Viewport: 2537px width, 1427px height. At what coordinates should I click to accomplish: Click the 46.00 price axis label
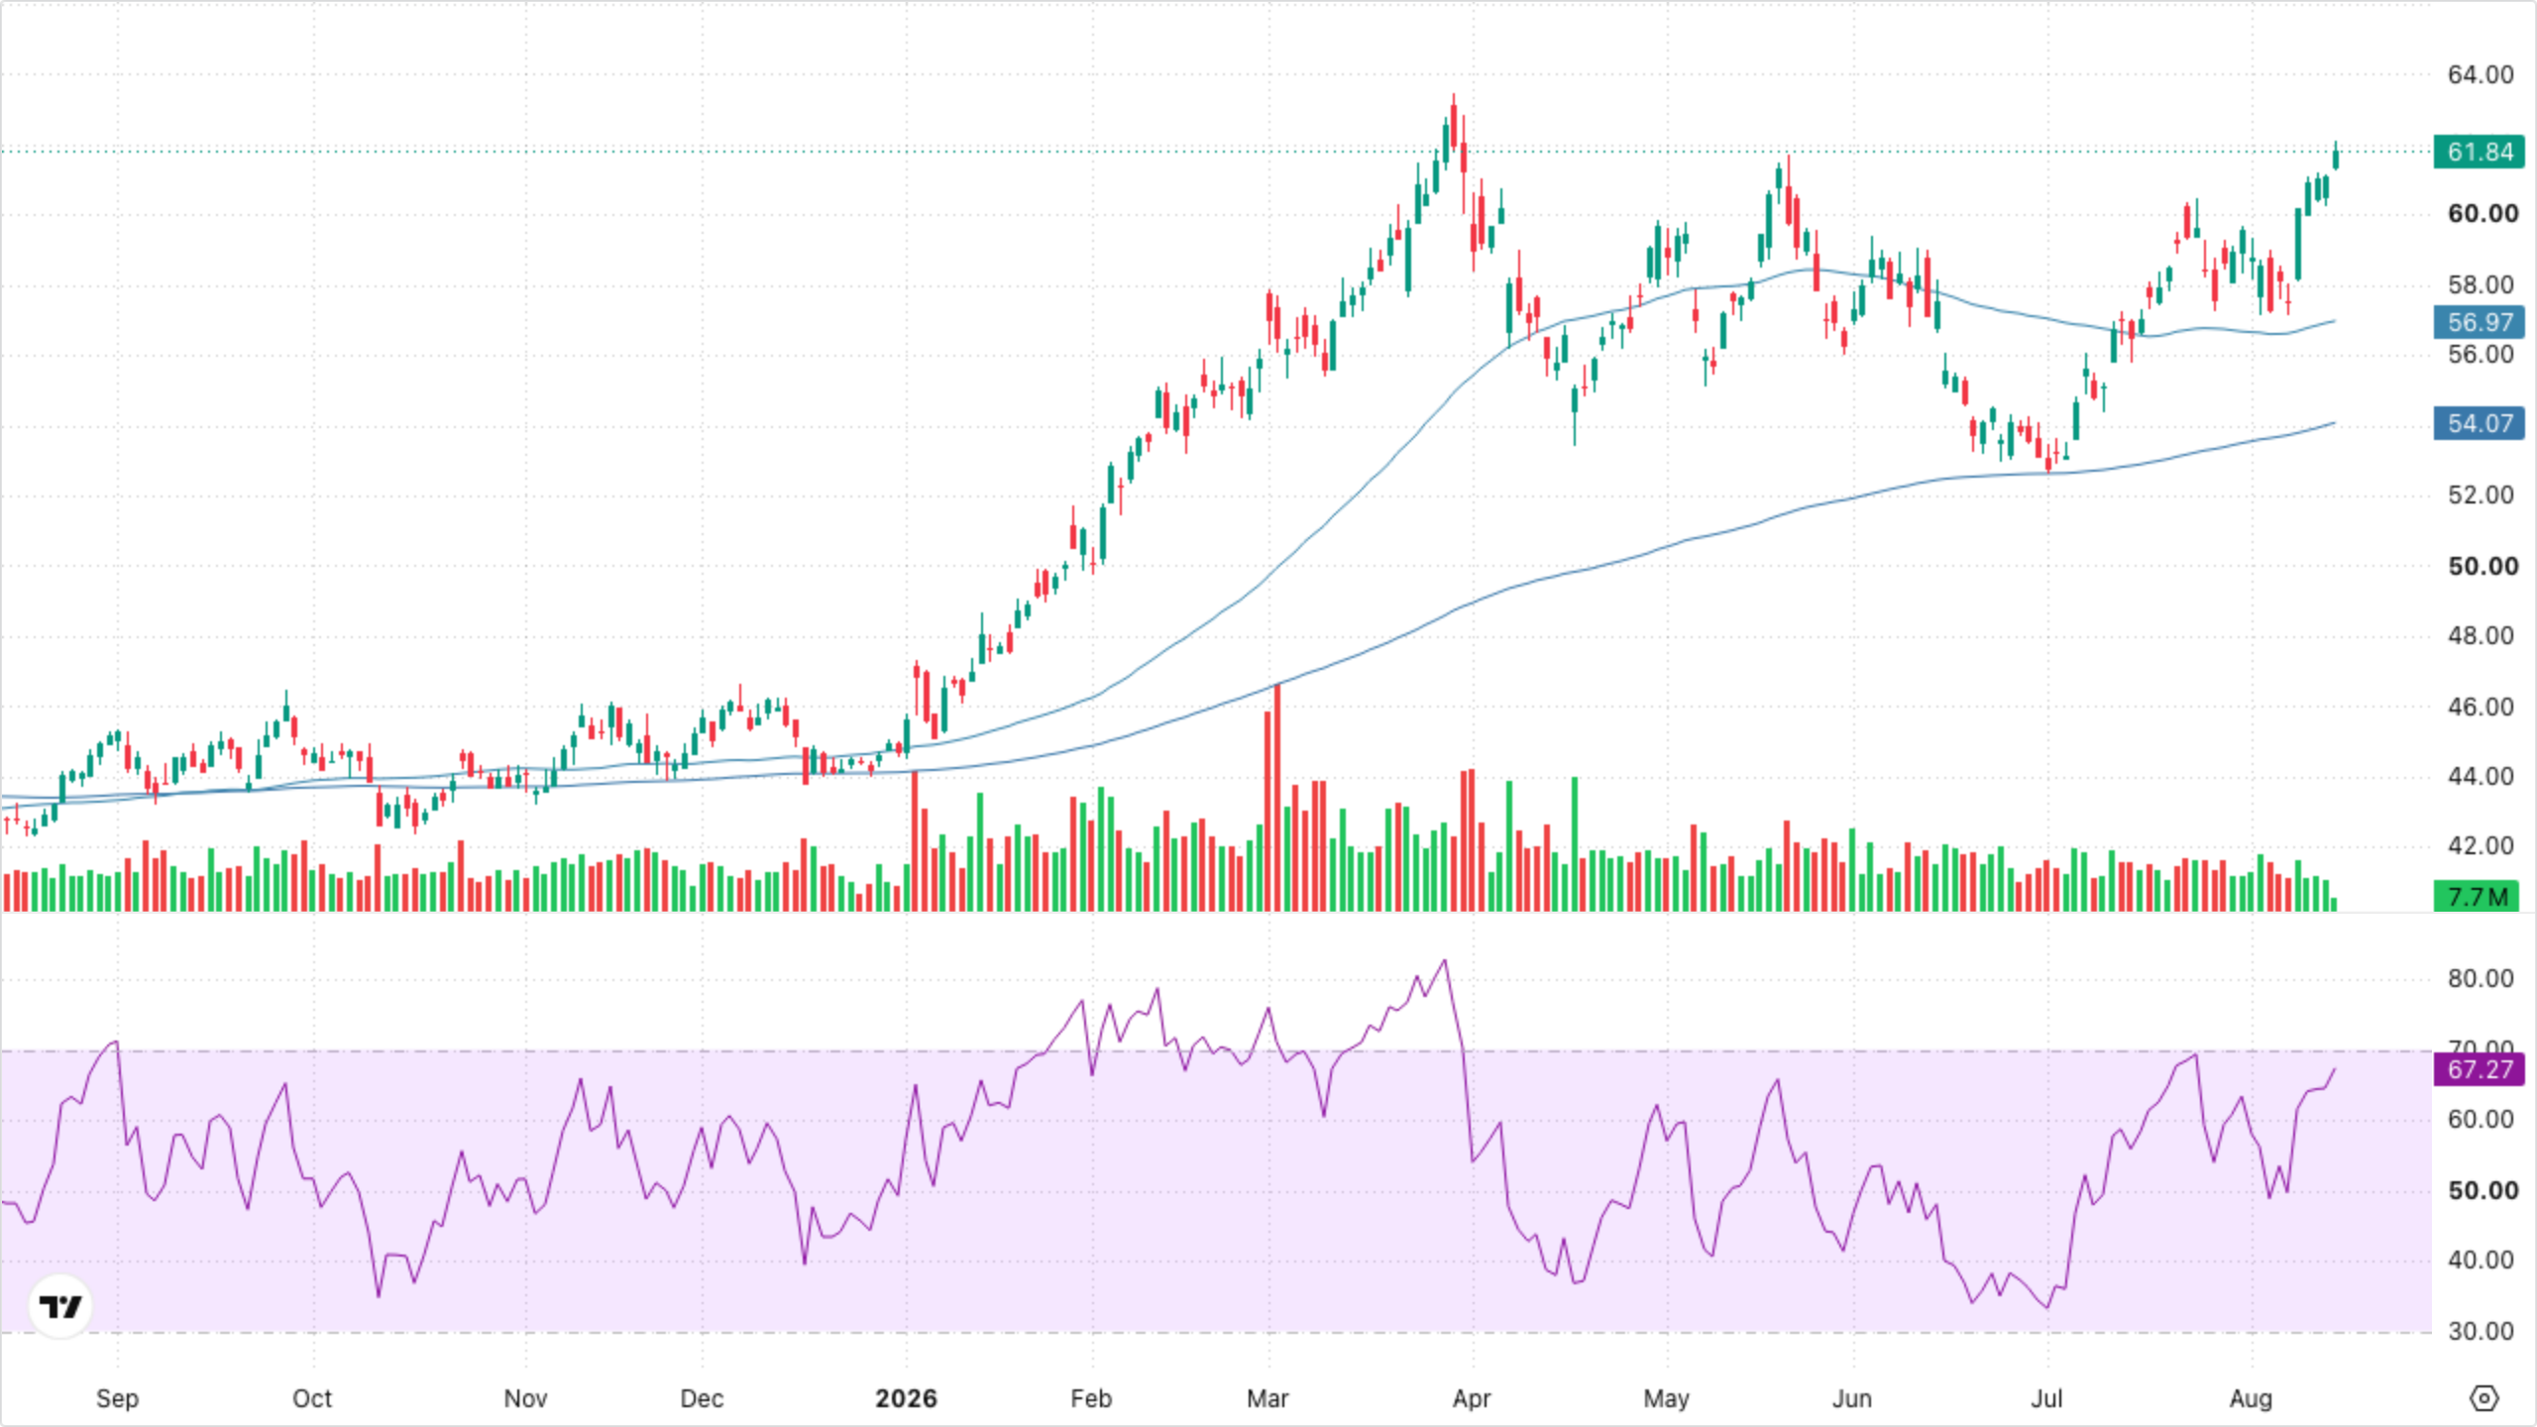point(2481,707)
